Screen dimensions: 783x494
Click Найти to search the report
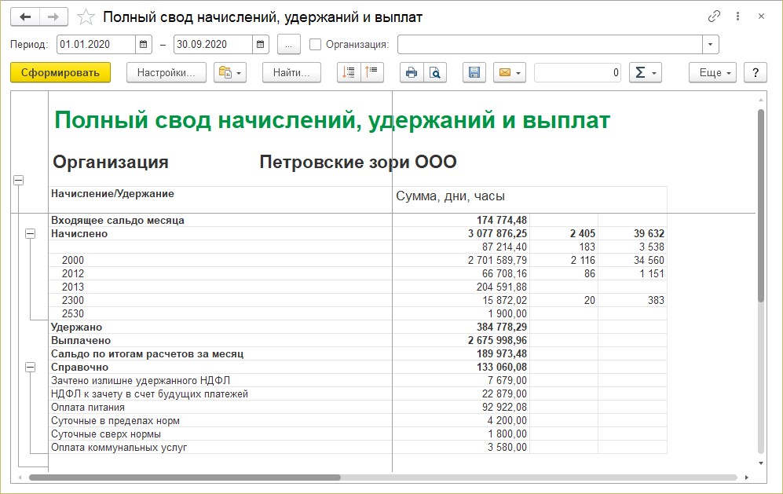291,72
